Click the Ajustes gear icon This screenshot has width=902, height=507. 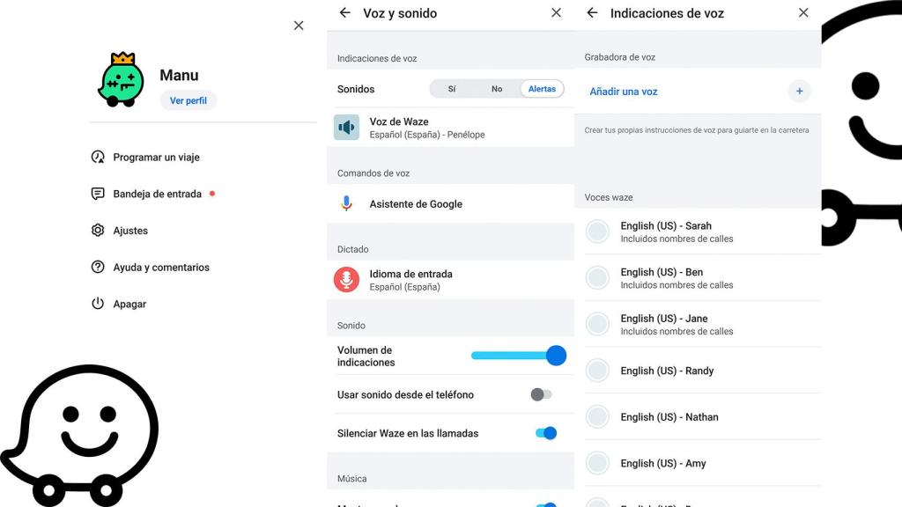tap(98, 231)
